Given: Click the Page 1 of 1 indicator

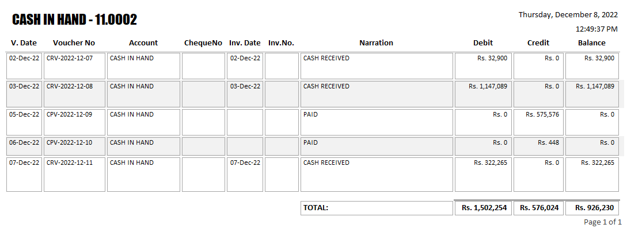Looking at the screenshot, I should (603, 222).
